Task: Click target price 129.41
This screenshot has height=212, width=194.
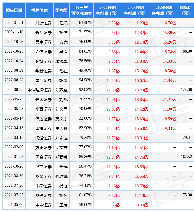Action: pos(186,138)
